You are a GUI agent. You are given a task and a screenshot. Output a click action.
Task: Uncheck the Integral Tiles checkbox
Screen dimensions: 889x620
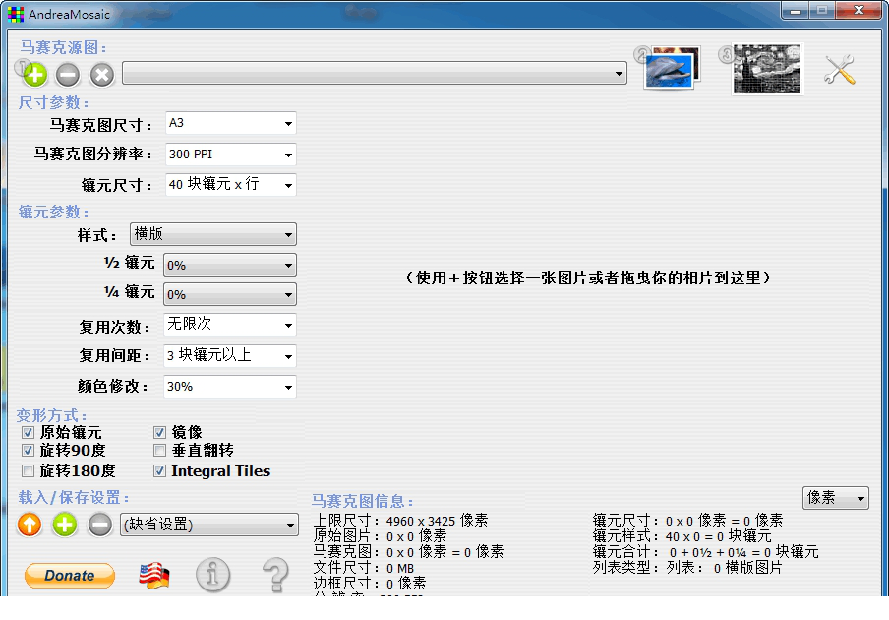160,470
